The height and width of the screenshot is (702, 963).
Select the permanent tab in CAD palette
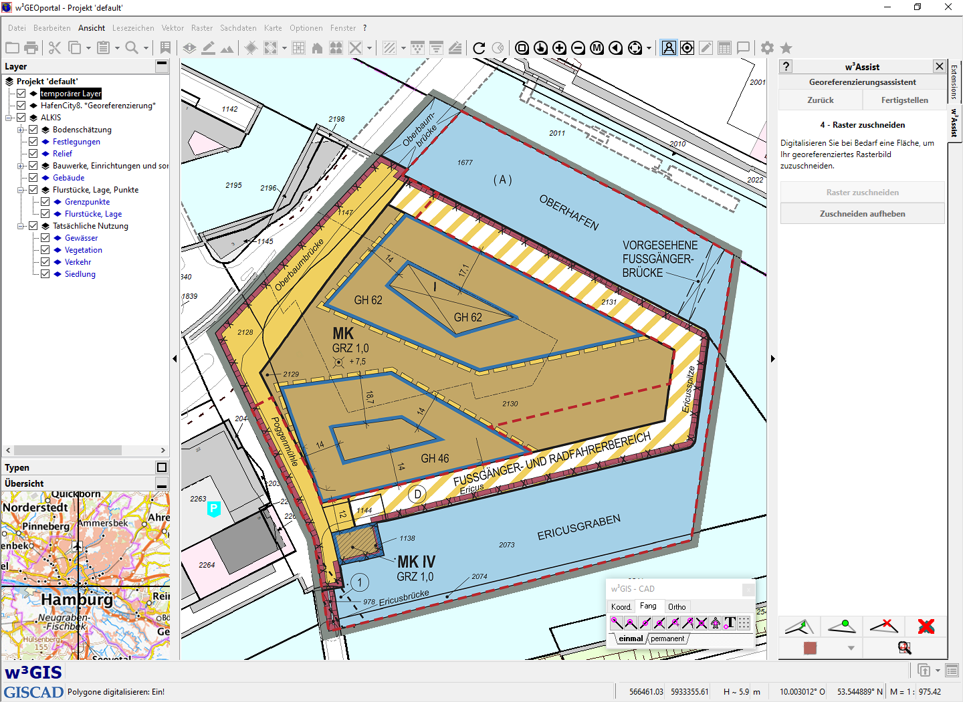[x=667, y=638]
